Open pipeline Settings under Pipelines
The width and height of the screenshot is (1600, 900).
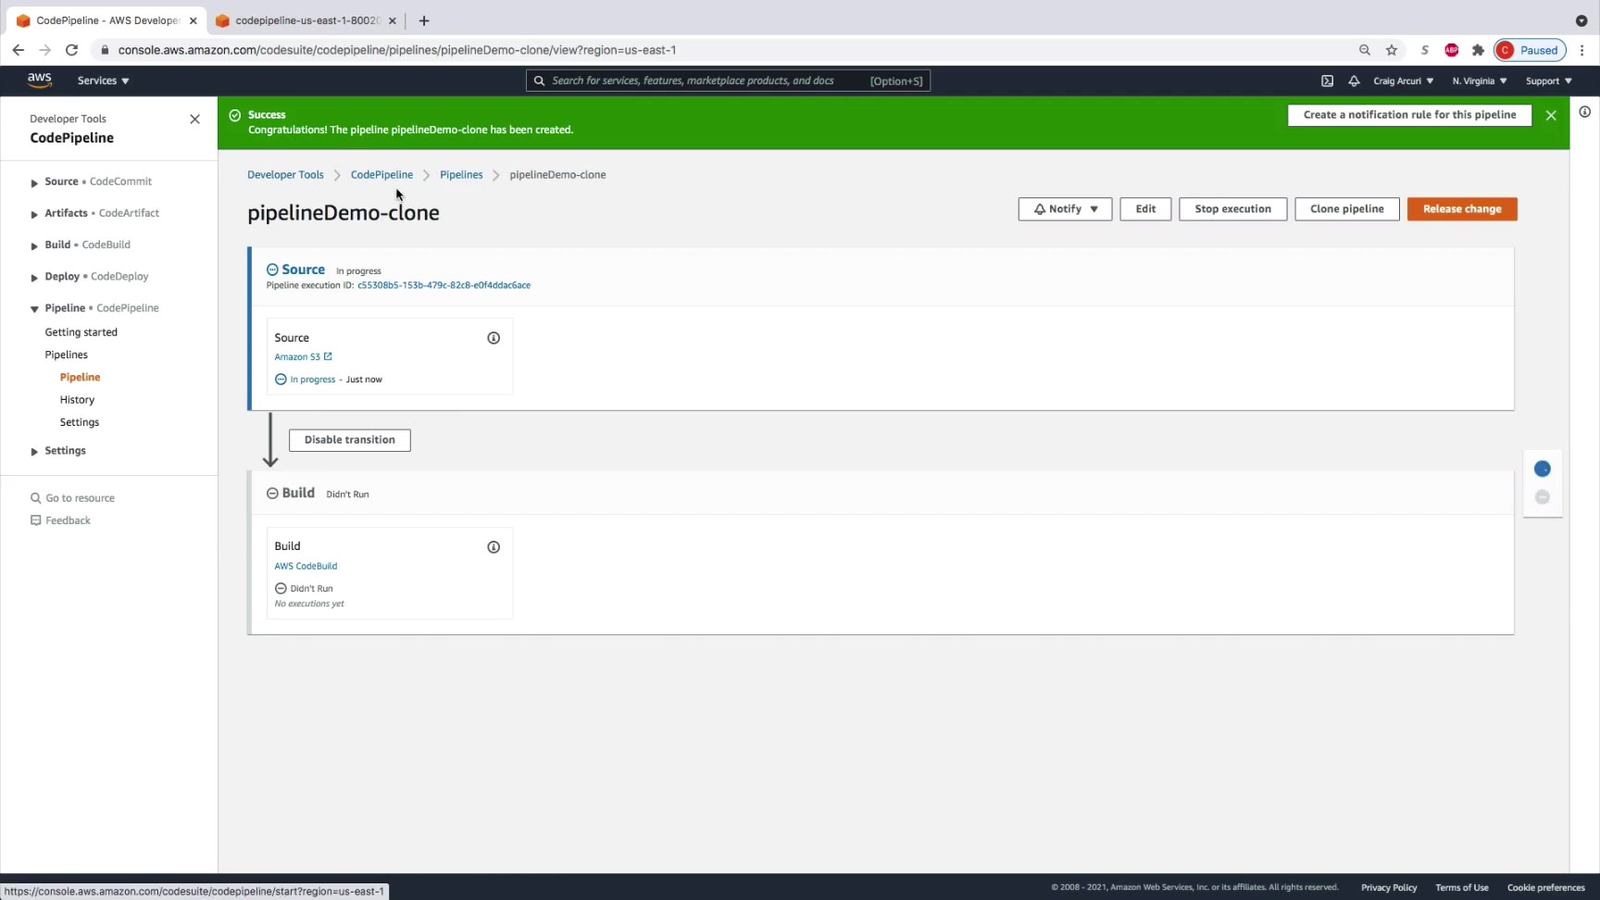[80, 422]
